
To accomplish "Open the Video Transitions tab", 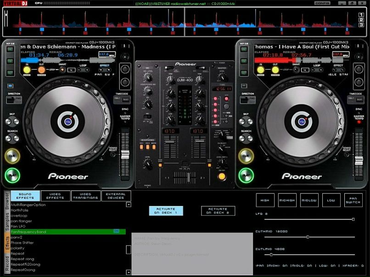I will (86, 196).
